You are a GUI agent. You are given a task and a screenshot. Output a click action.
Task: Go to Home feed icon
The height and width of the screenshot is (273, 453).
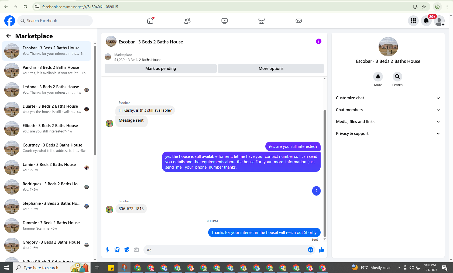(150, 21)
